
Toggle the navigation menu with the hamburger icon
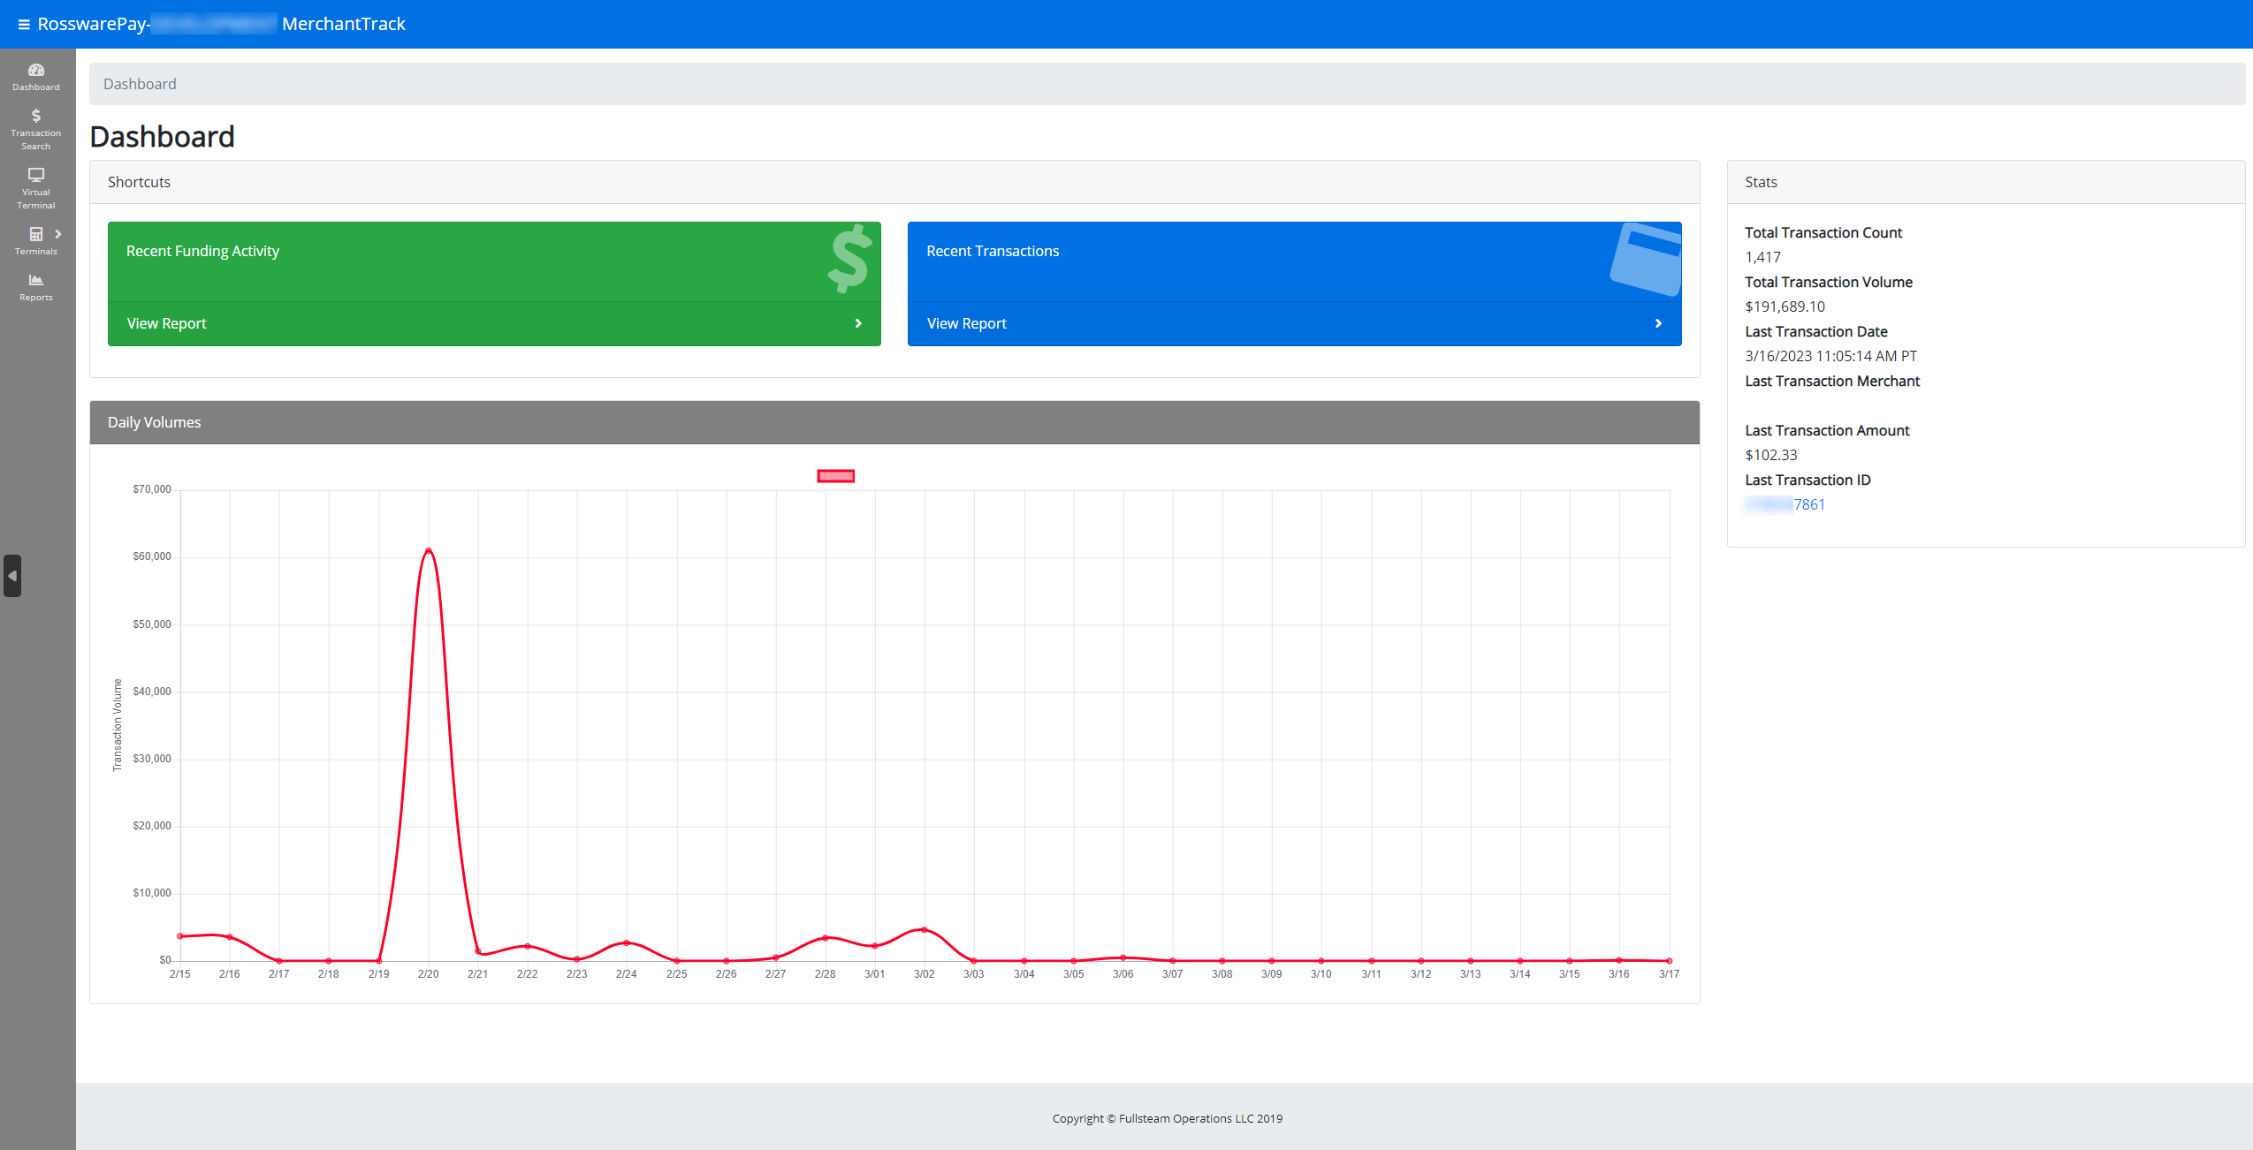pos(24,24)
